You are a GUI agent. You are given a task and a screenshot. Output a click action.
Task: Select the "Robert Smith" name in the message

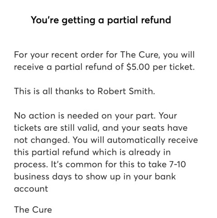click(125, 91)
